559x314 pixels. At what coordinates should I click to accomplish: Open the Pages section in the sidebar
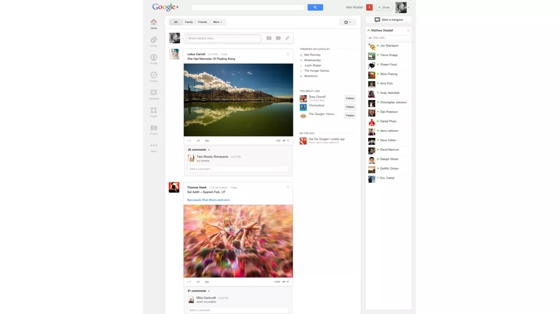point(153,111)
